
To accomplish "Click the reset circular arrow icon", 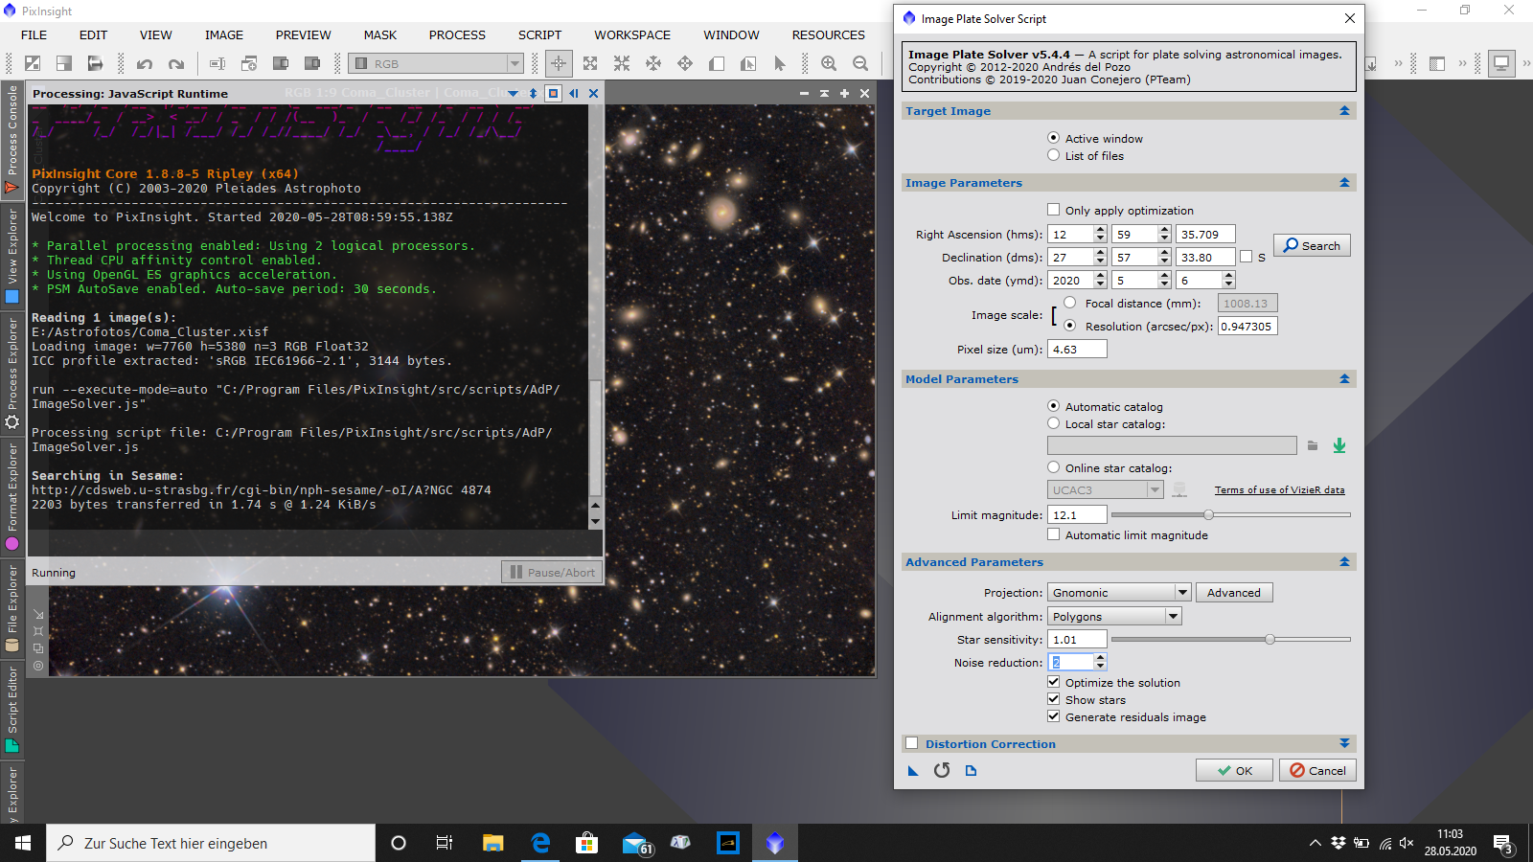I will [942, 771].
